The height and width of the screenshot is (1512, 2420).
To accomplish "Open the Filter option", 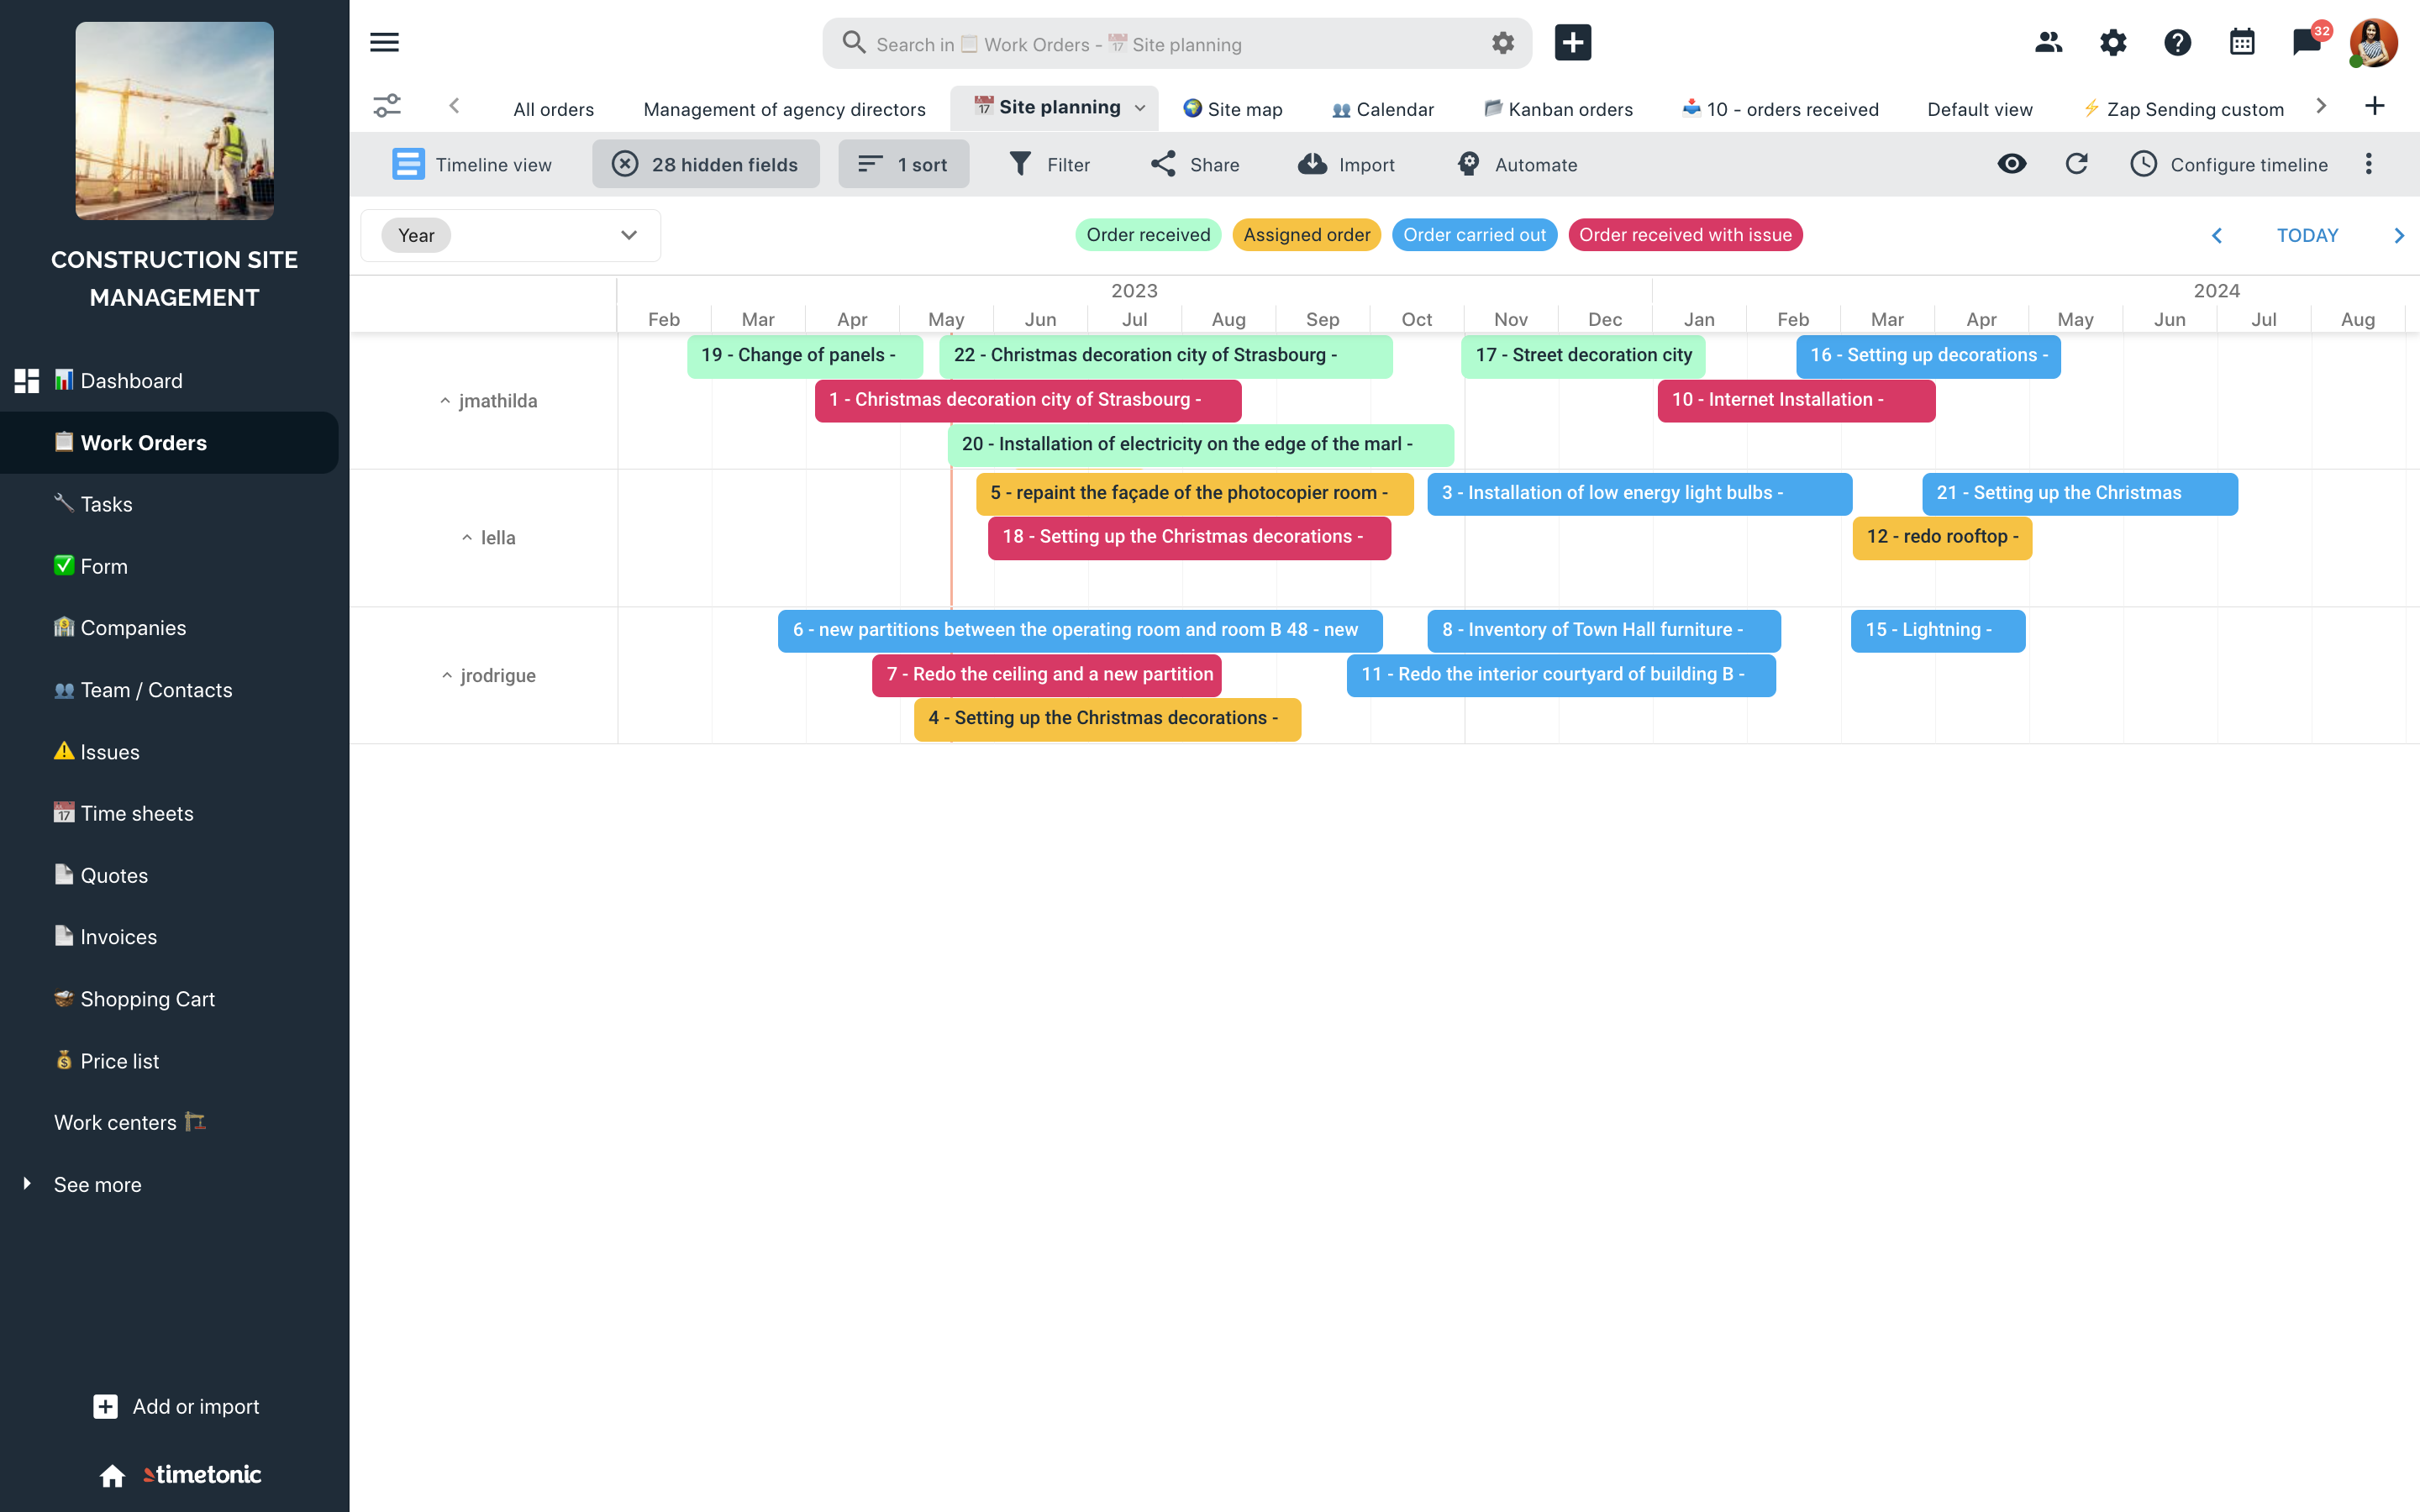I will (1049, 164).
